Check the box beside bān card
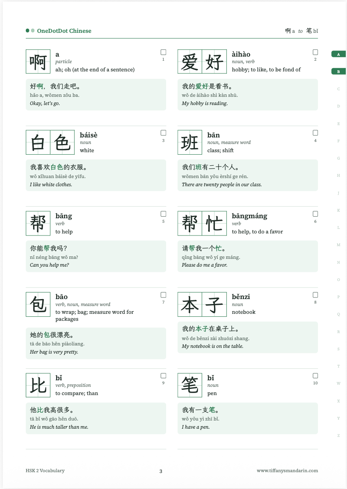The width and height of the screenshot is (347, 489). pos(315,133)
